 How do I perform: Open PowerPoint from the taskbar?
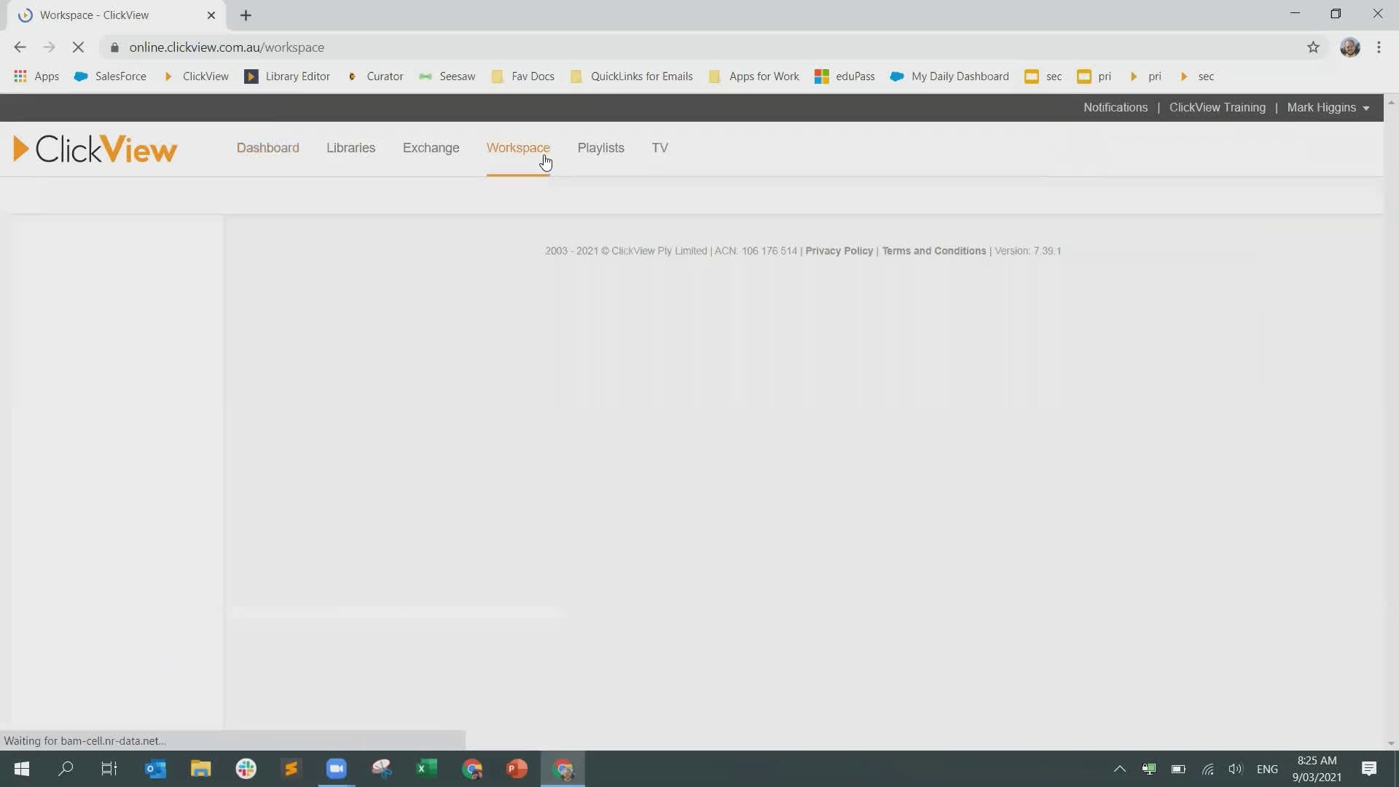point(517,769)
